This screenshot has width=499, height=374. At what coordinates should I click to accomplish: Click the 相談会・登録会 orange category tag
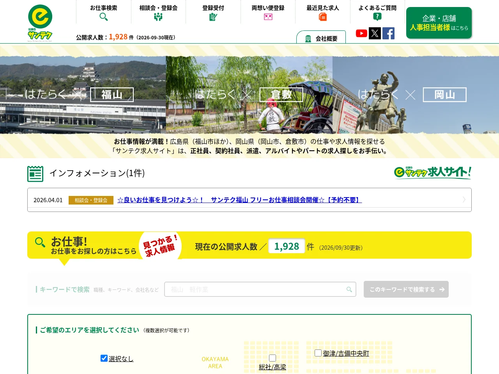91,200
